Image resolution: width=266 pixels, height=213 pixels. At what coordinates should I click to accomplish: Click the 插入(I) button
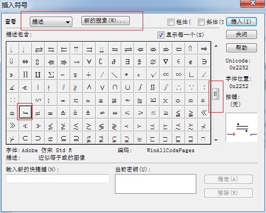[x=242, y=22]
